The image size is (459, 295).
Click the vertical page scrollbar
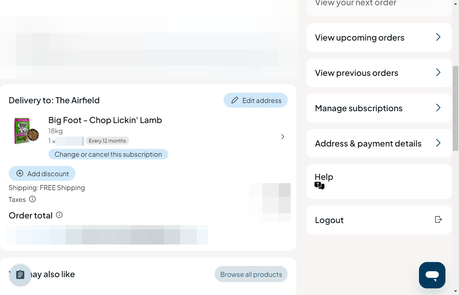point(455,108)
